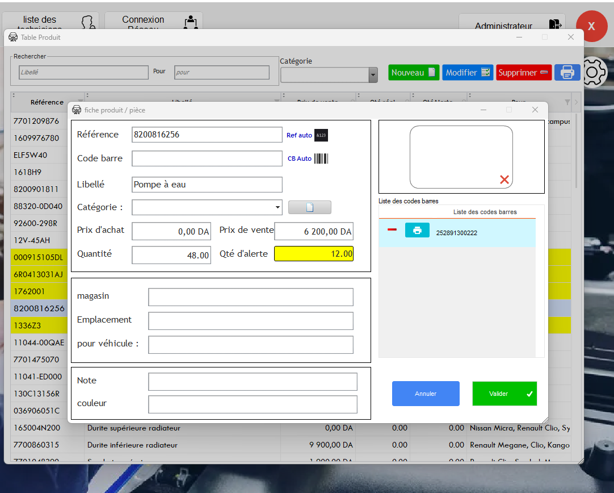This screenshot has height=493, width=614.
Task: Click the Administrateur logout icon
Action: click(x=554, y=25)
